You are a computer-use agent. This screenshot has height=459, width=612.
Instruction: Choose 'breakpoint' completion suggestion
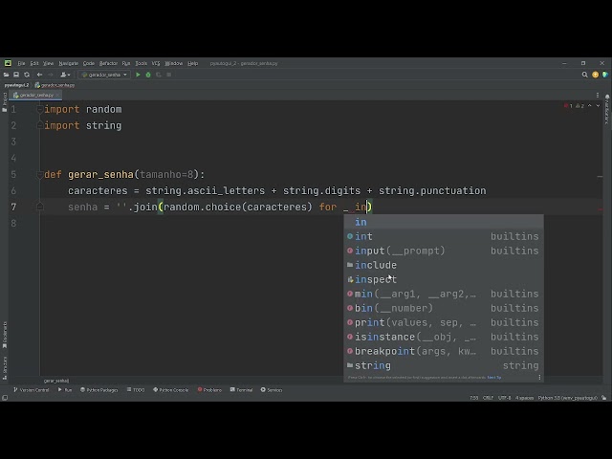coord(444,351)
